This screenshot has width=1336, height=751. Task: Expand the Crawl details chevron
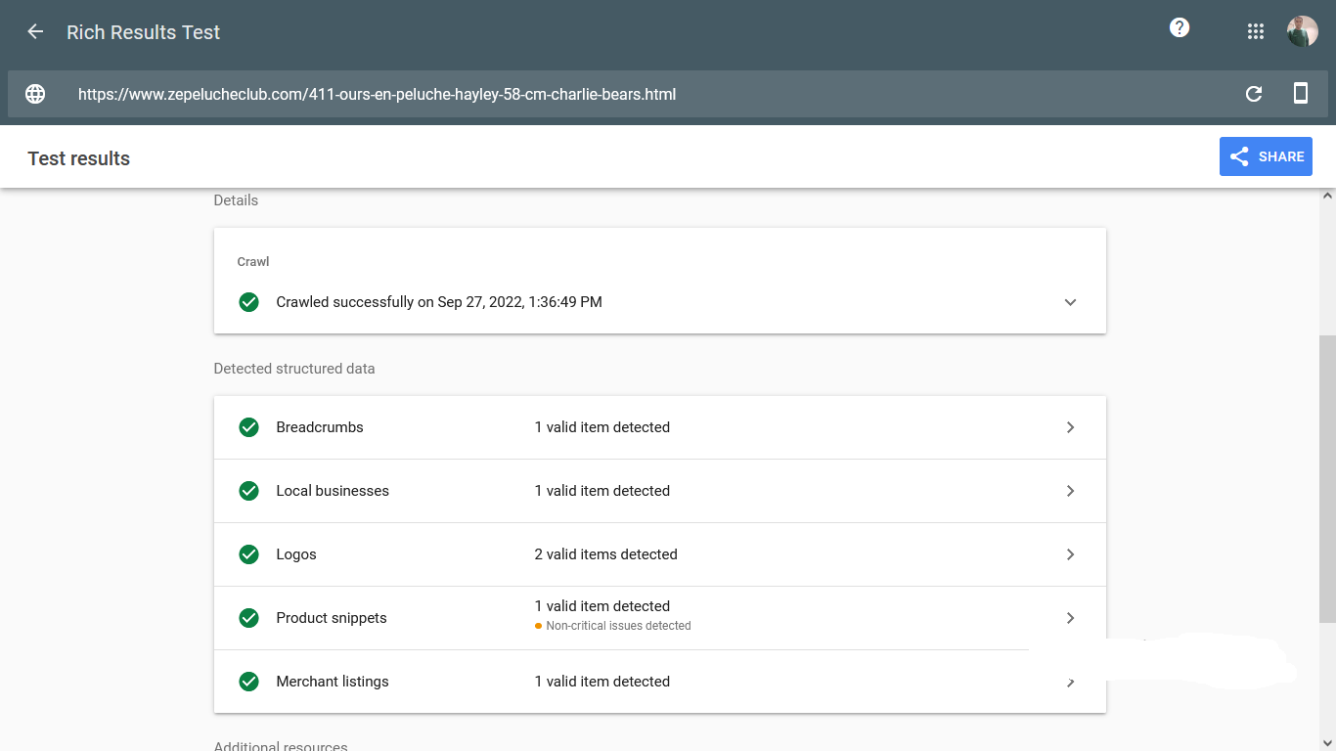1070,302
